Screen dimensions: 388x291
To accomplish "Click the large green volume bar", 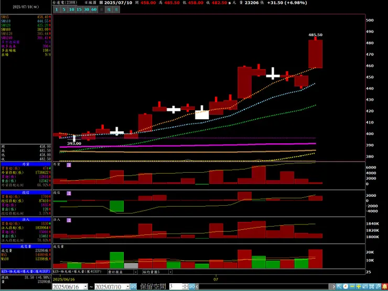I will coord(117,260).
